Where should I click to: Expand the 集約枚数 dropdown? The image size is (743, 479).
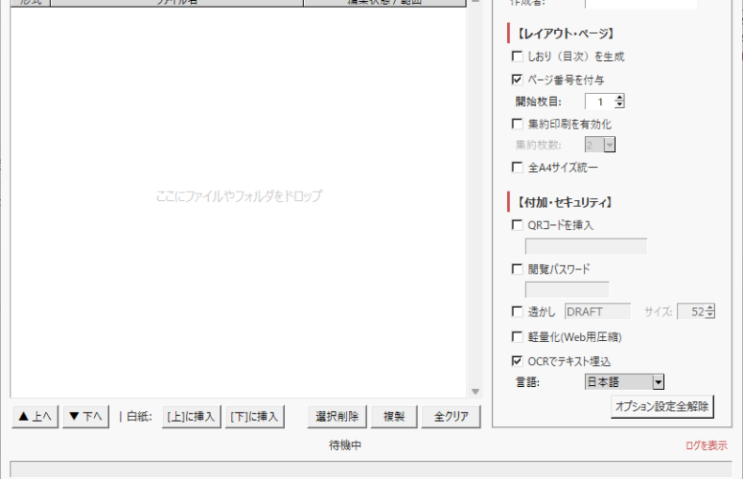point(609,146)
